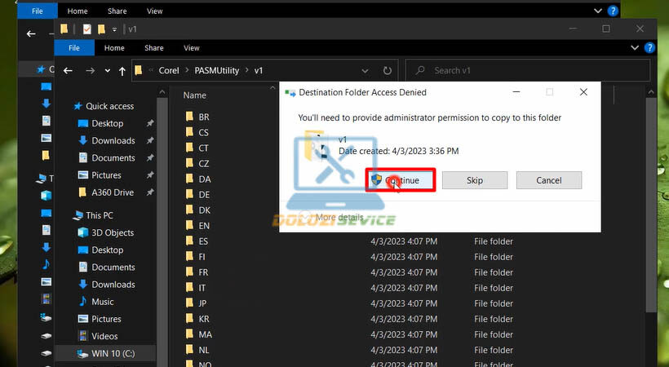Viewport: 669px width, 367px height.
Task: Go up one folder level arrow
Action: coord(122,71)
